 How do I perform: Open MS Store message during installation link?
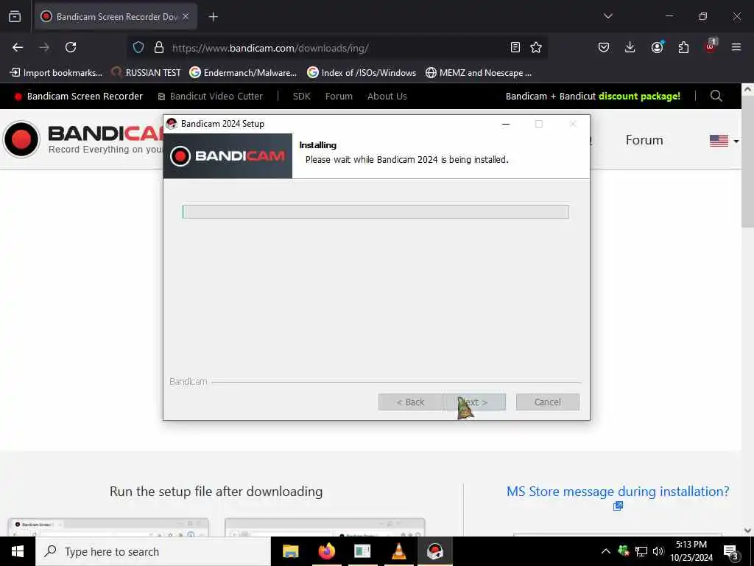point(618,492)
